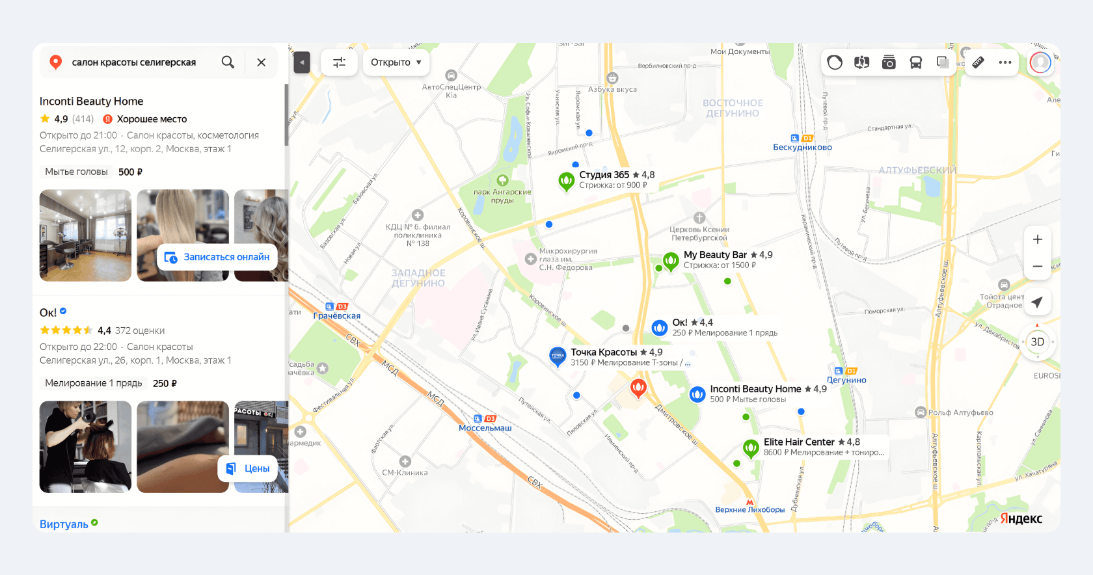Screen dimensions: 1093x575
Task: Open the map layers selector
Action: [942, 62]
